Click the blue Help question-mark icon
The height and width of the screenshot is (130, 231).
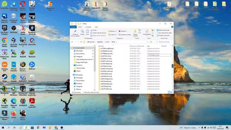[x=172, y=27]
